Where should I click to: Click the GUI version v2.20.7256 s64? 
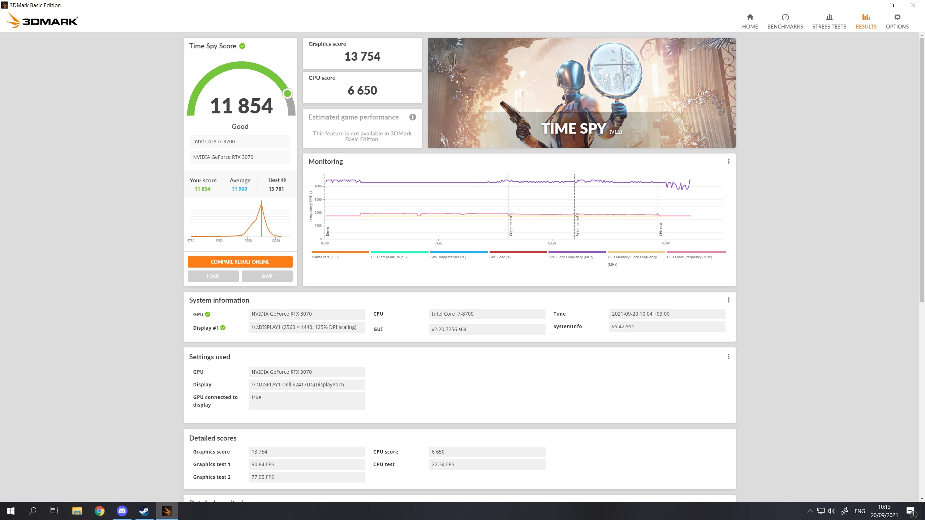487,329
